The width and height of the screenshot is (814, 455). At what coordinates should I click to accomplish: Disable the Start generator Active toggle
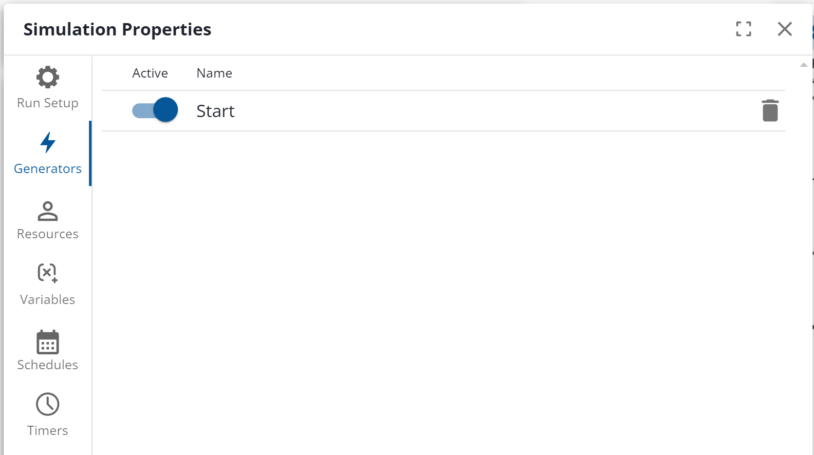(155, 110)
